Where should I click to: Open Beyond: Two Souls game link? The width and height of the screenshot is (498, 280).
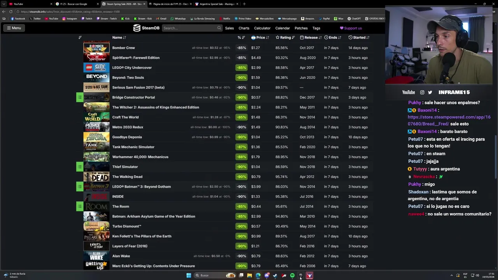128,77
